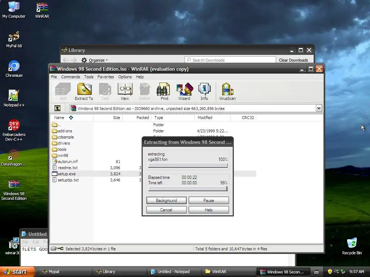Viewport: 370px width, 277px height.
Task: Launch the Wizard toolbar icon
Action: 184,92
